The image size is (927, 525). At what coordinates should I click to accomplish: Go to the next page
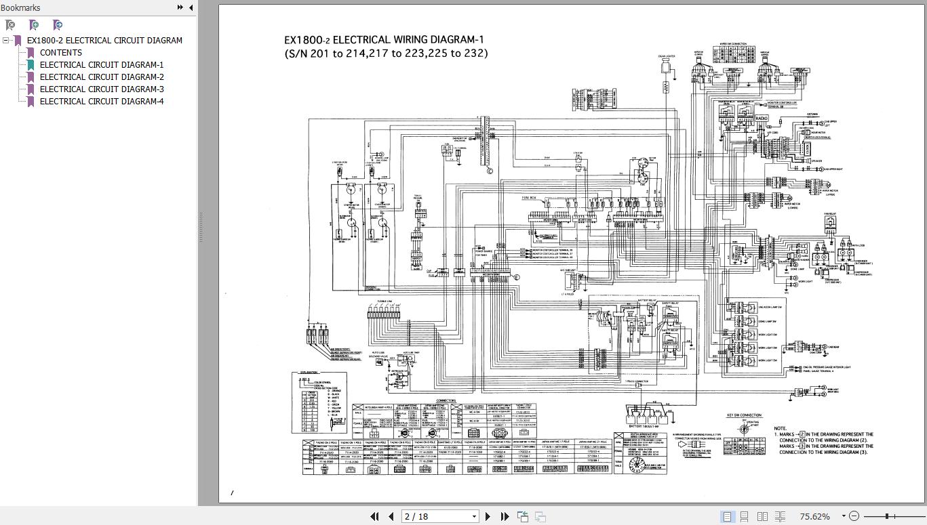pyautogui.click(x=488, y=516)
